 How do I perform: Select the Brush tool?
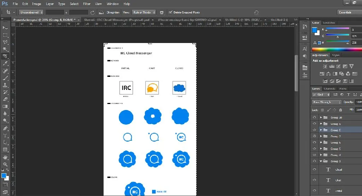(x=5, y=78)
